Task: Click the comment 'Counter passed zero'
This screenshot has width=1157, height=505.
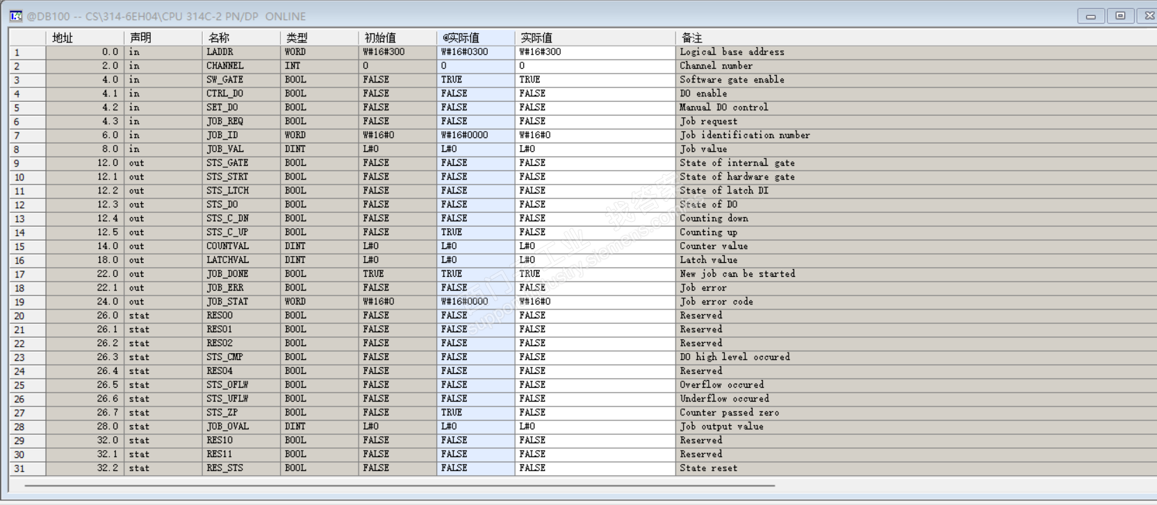Action: [729, 413]
